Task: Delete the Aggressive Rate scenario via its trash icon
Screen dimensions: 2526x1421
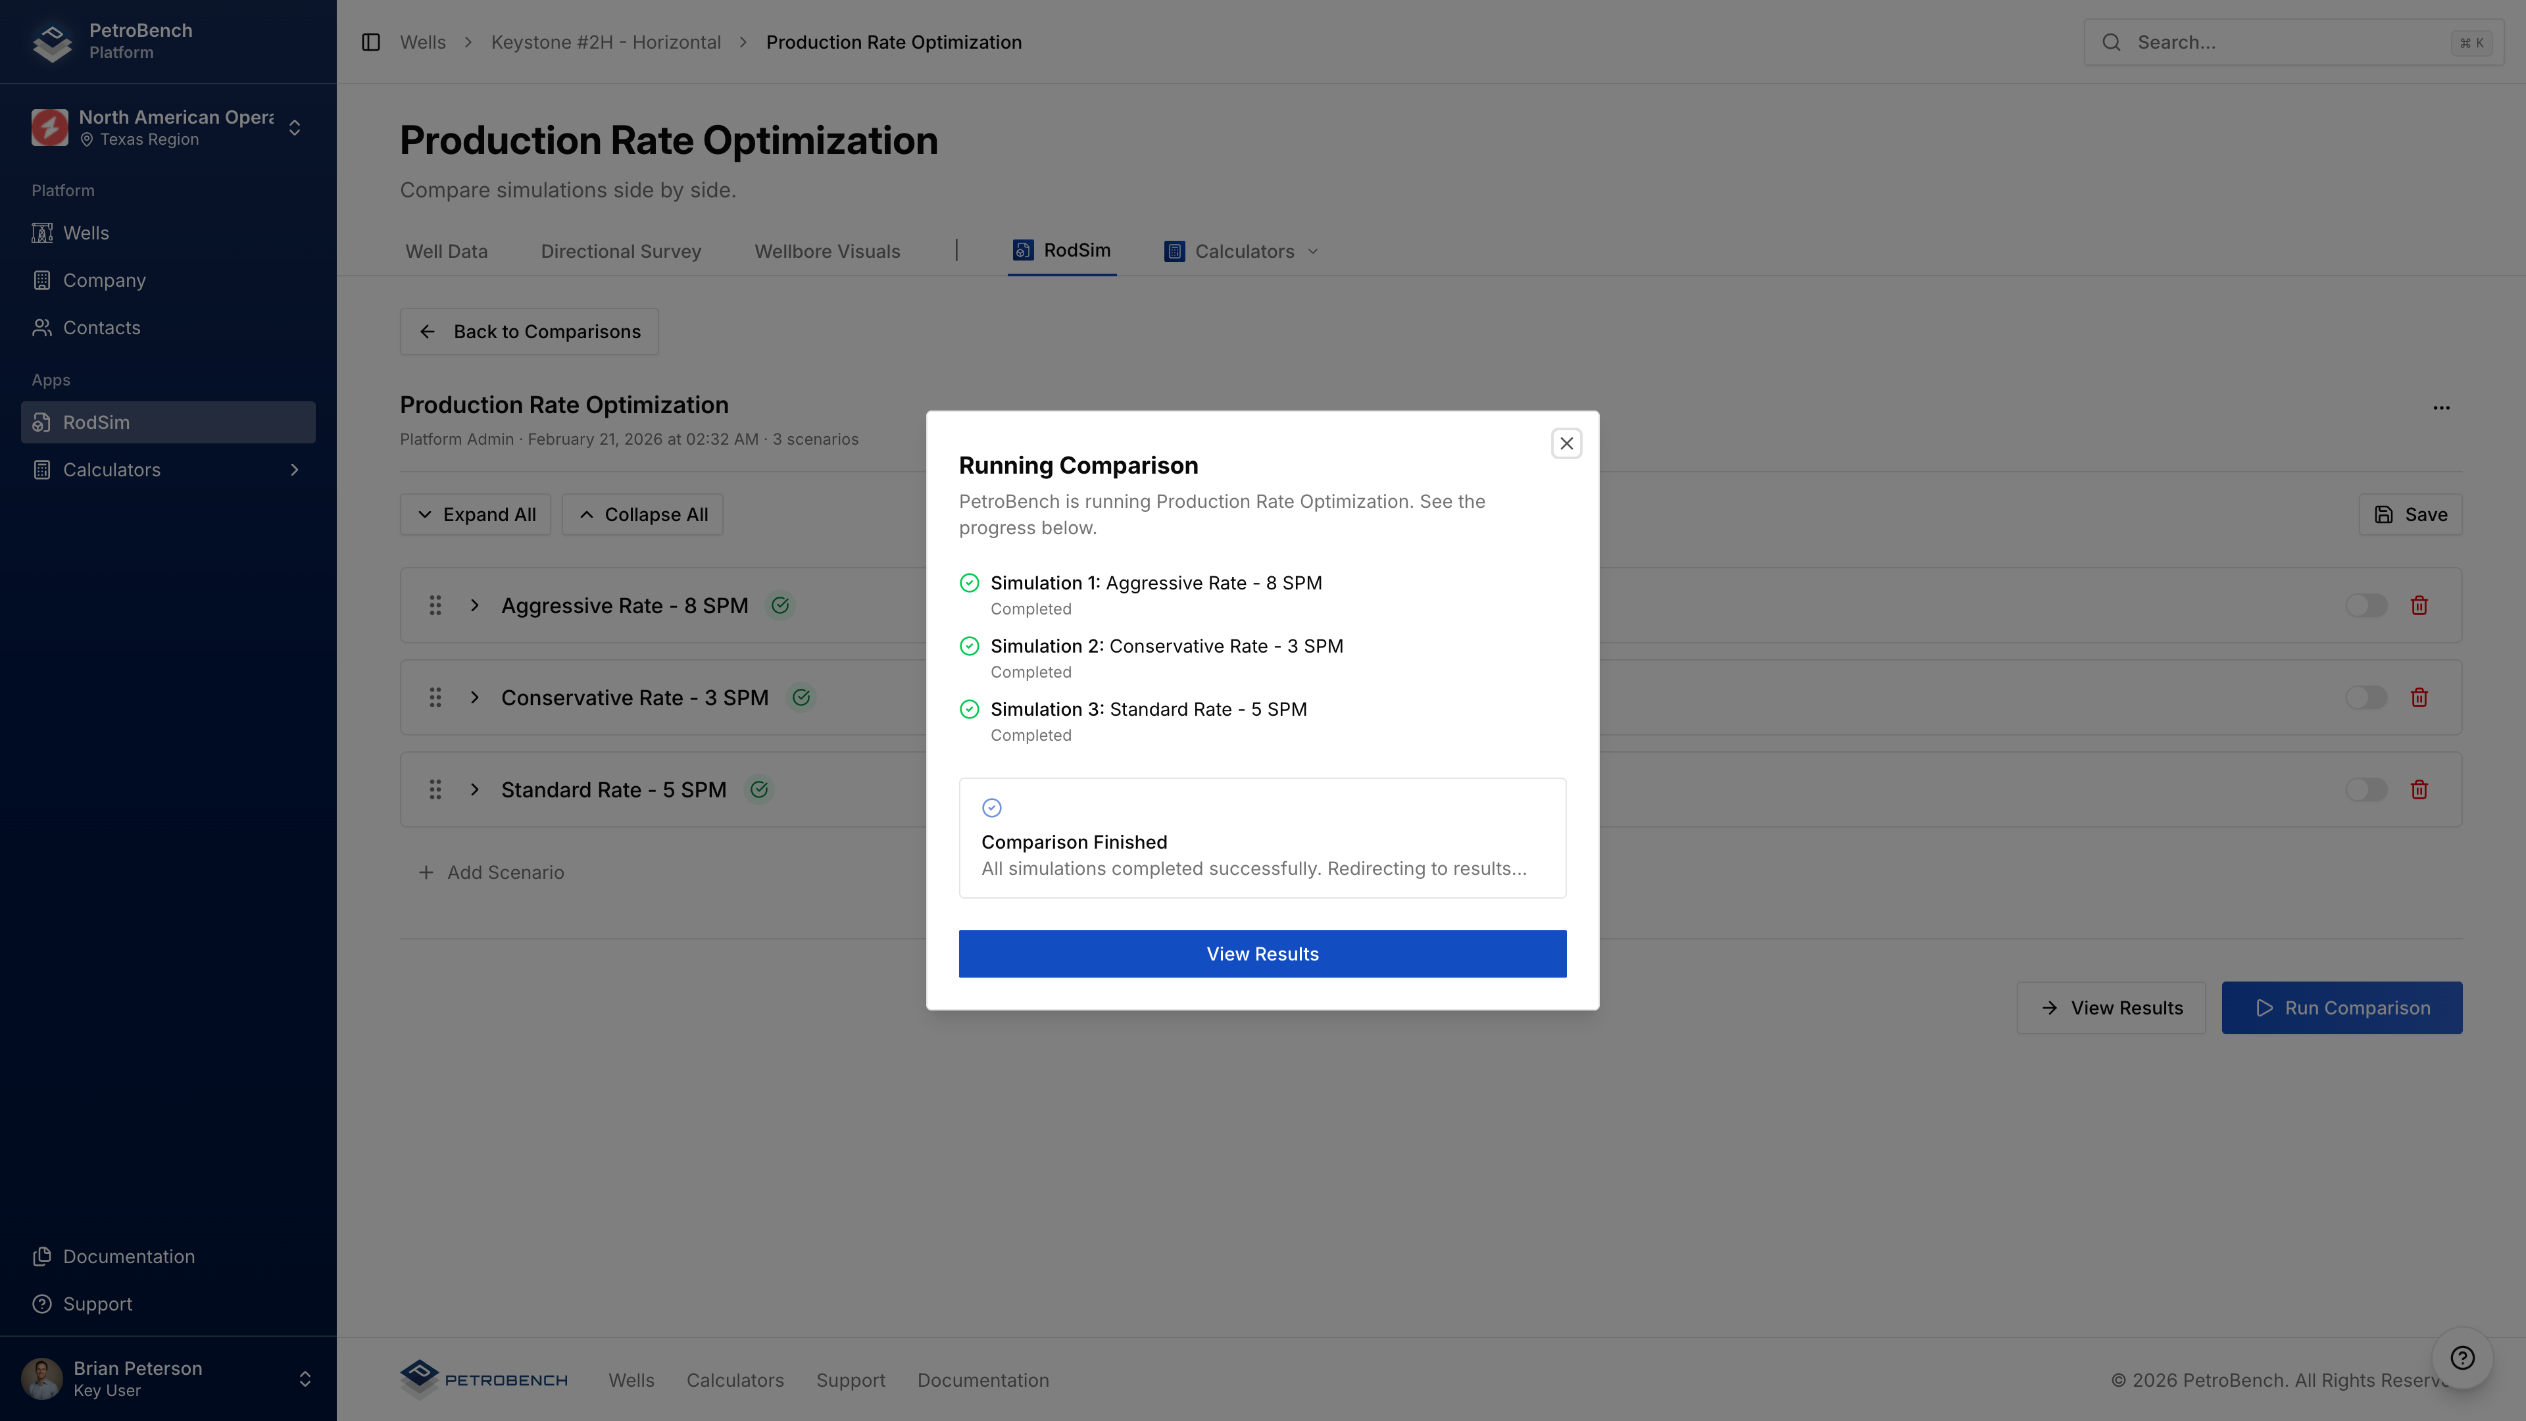Action: click(x=2419, y=605)
